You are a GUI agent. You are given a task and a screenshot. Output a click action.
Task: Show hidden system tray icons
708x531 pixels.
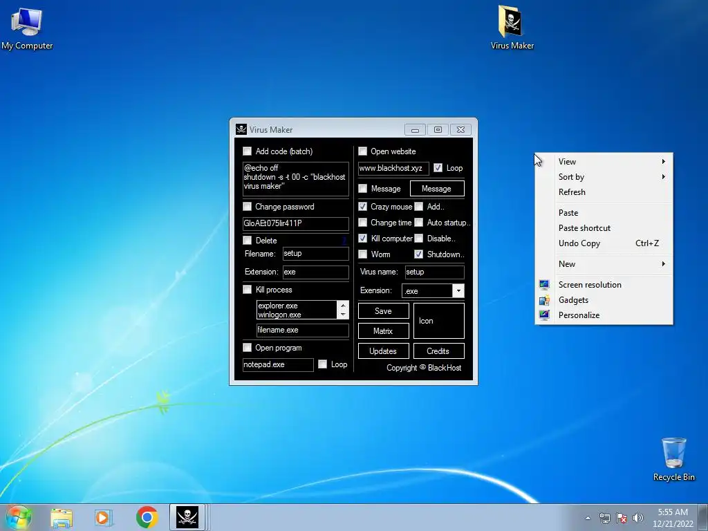point(588,518)
